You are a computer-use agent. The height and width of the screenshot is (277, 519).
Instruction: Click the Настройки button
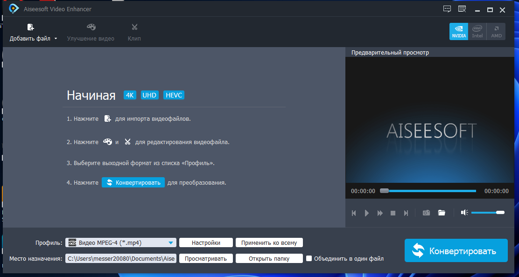click(206, 242)
